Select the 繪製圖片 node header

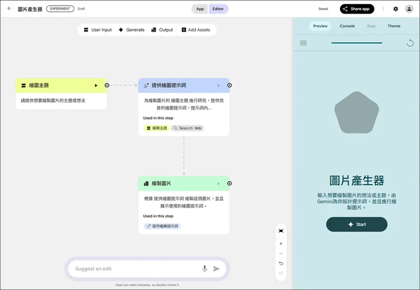pos(184,183)
